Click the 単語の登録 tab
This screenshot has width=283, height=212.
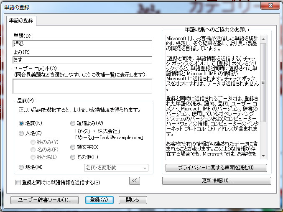21,20
